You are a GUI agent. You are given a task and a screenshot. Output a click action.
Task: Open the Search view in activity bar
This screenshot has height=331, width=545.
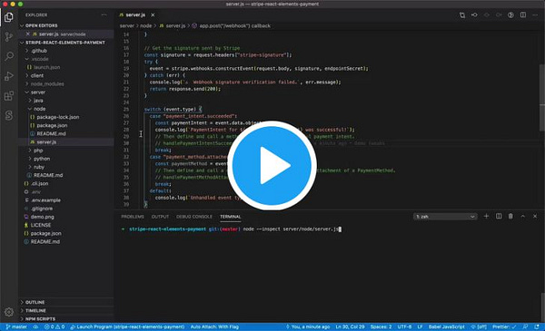point(9,56)
